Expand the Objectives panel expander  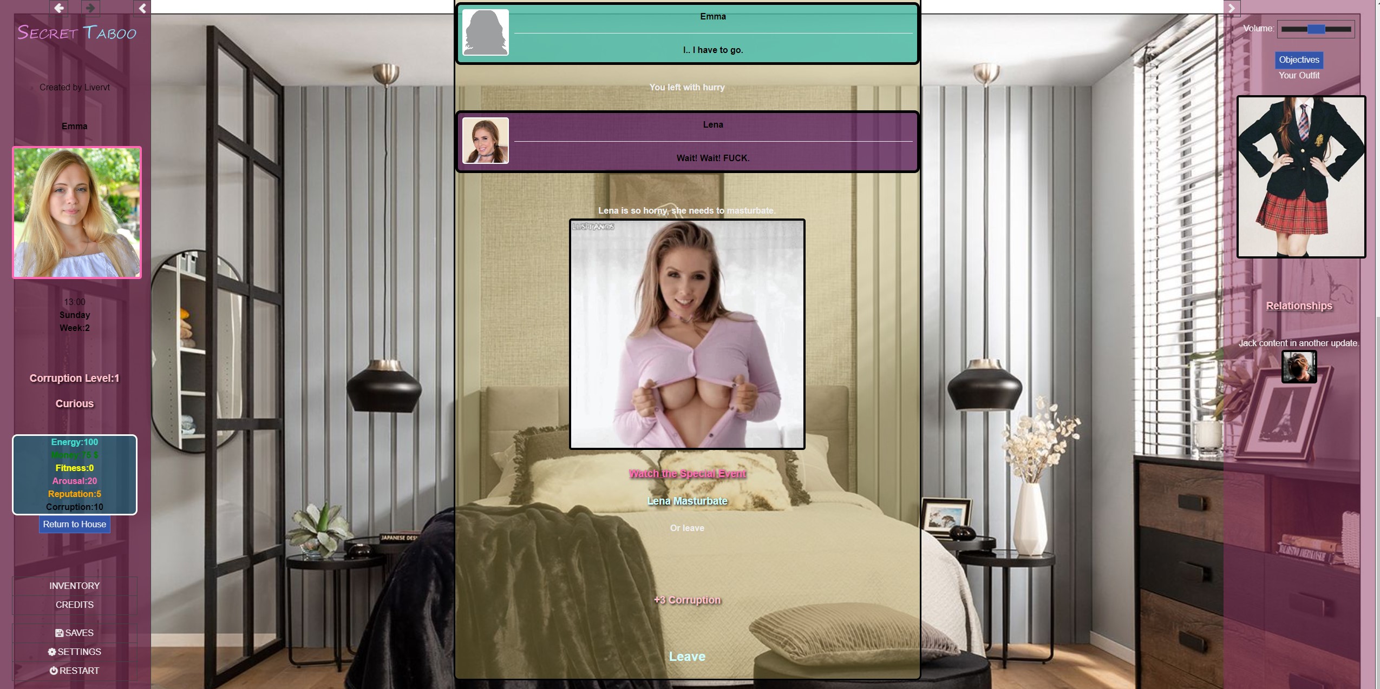tap(1299, 59)
